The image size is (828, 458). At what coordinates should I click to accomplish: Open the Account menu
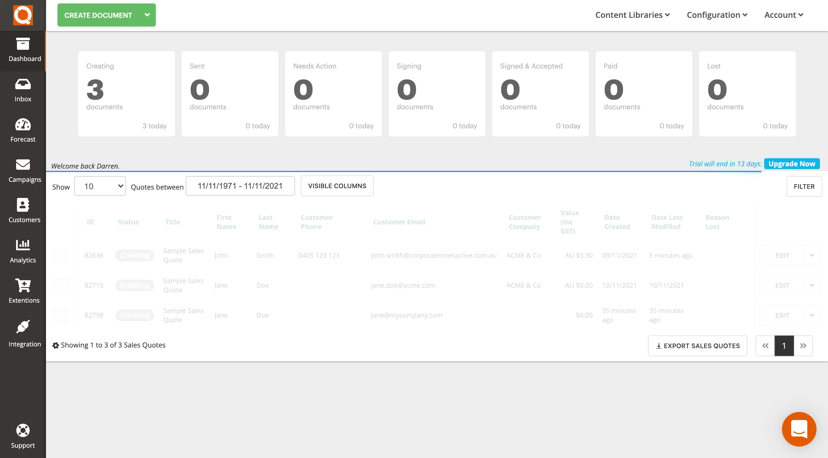pyautogui.click(x=783, y=15)
